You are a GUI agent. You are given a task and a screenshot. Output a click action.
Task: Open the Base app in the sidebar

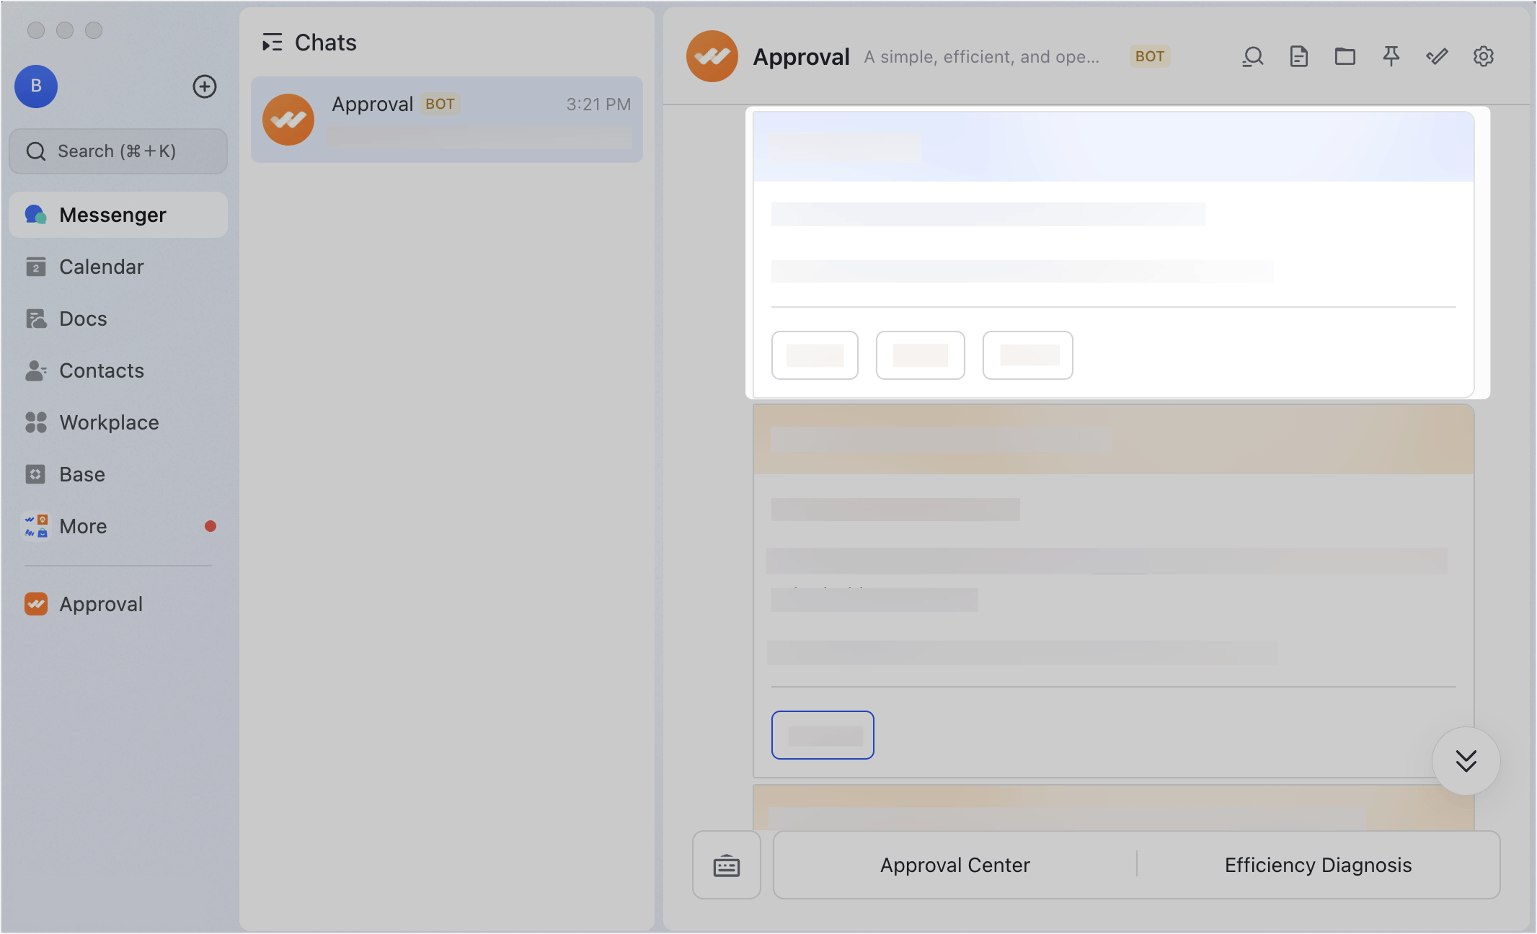(81, 474)
